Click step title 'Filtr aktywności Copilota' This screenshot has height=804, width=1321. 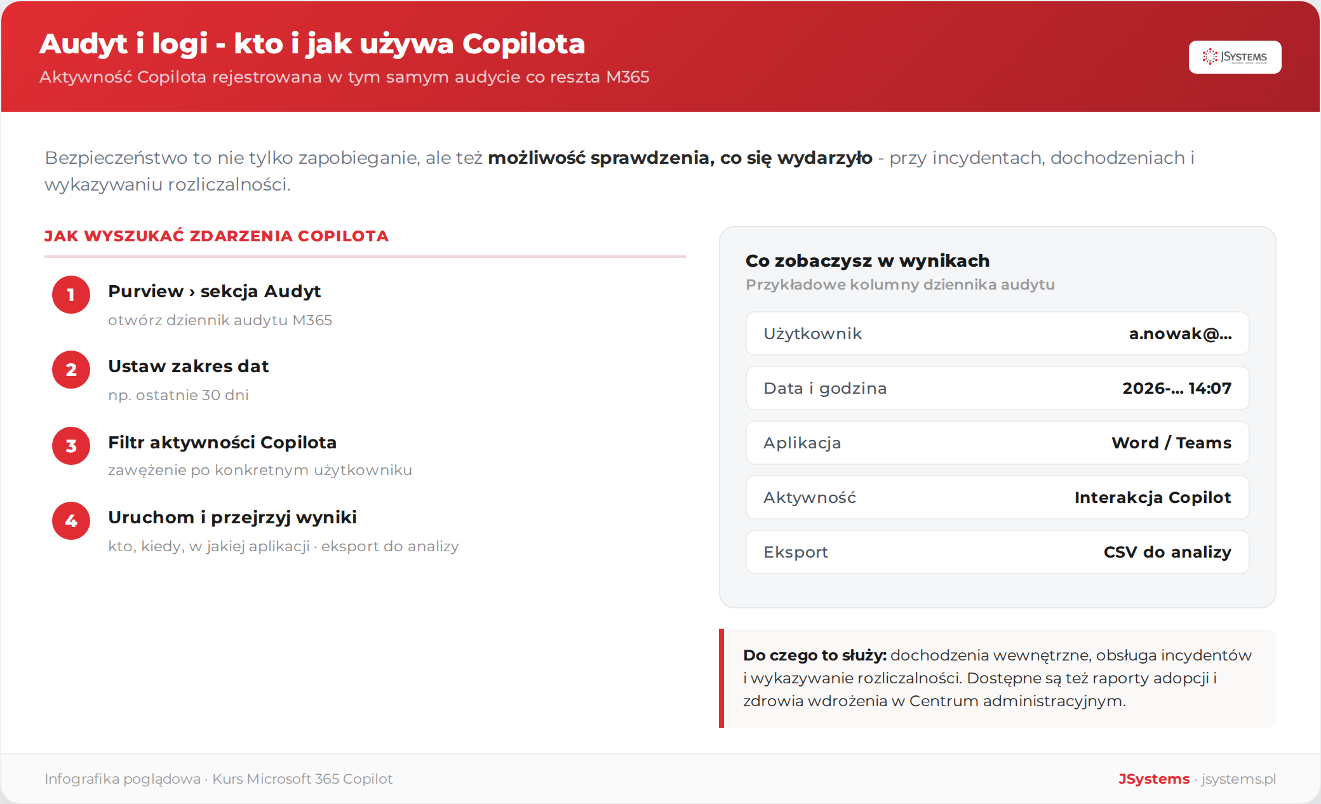pyautogui.click(x=222, y=442)
